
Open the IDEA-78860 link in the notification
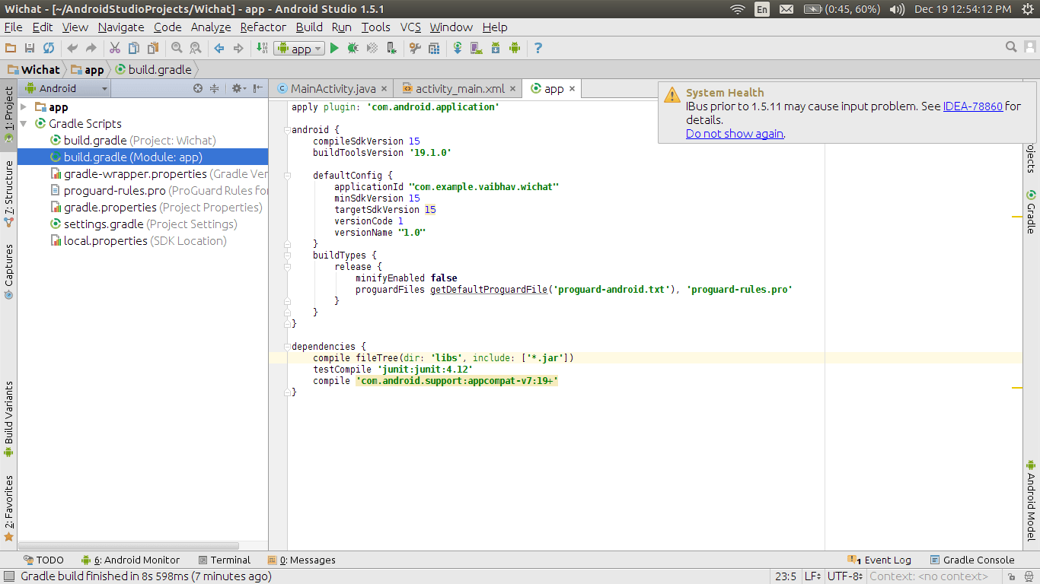972,106
